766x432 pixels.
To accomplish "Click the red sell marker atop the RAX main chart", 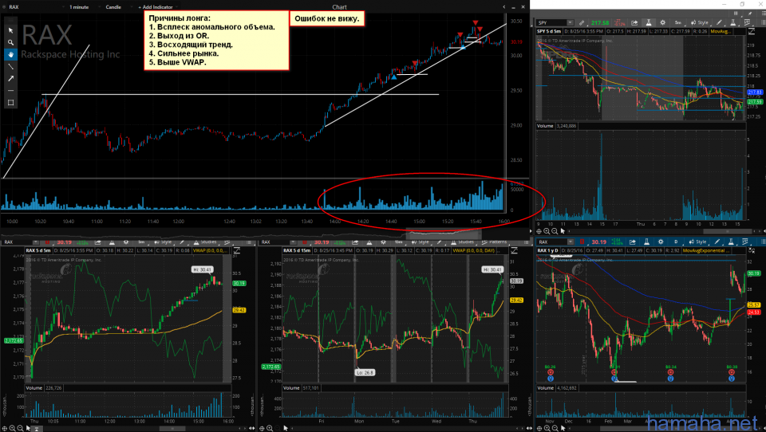I will point(476,22).
